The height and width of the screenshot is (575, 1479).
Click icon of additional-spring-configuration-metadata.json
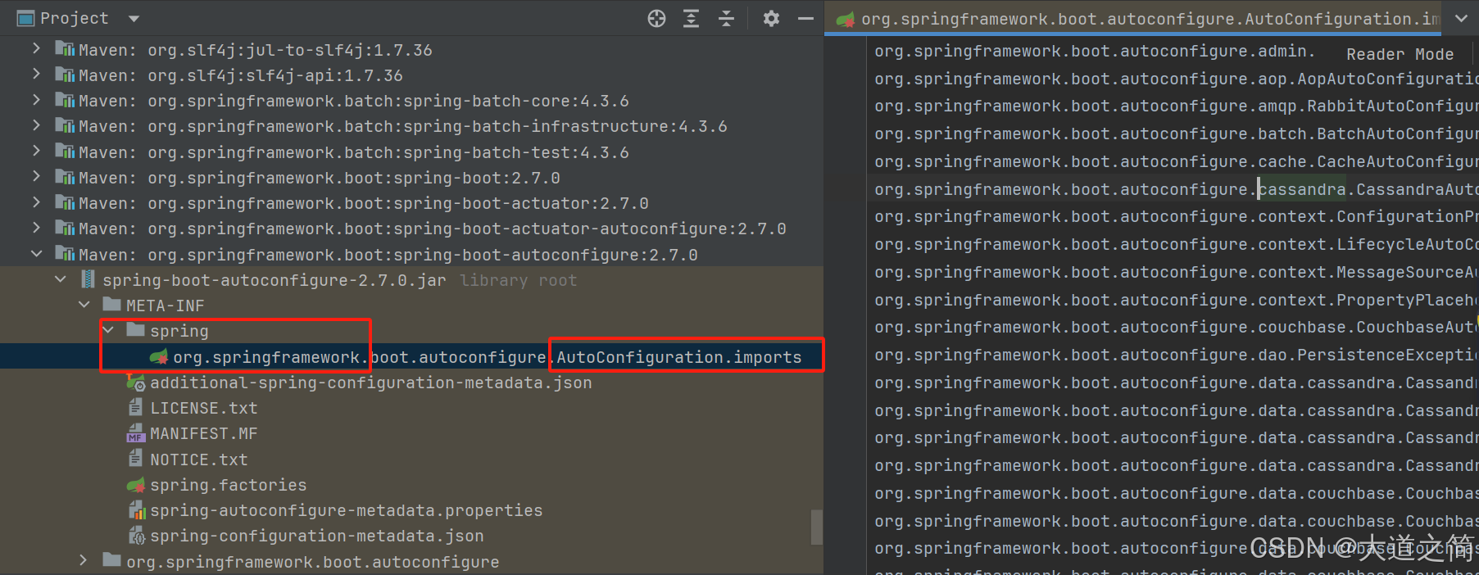(x=136, y=382)
